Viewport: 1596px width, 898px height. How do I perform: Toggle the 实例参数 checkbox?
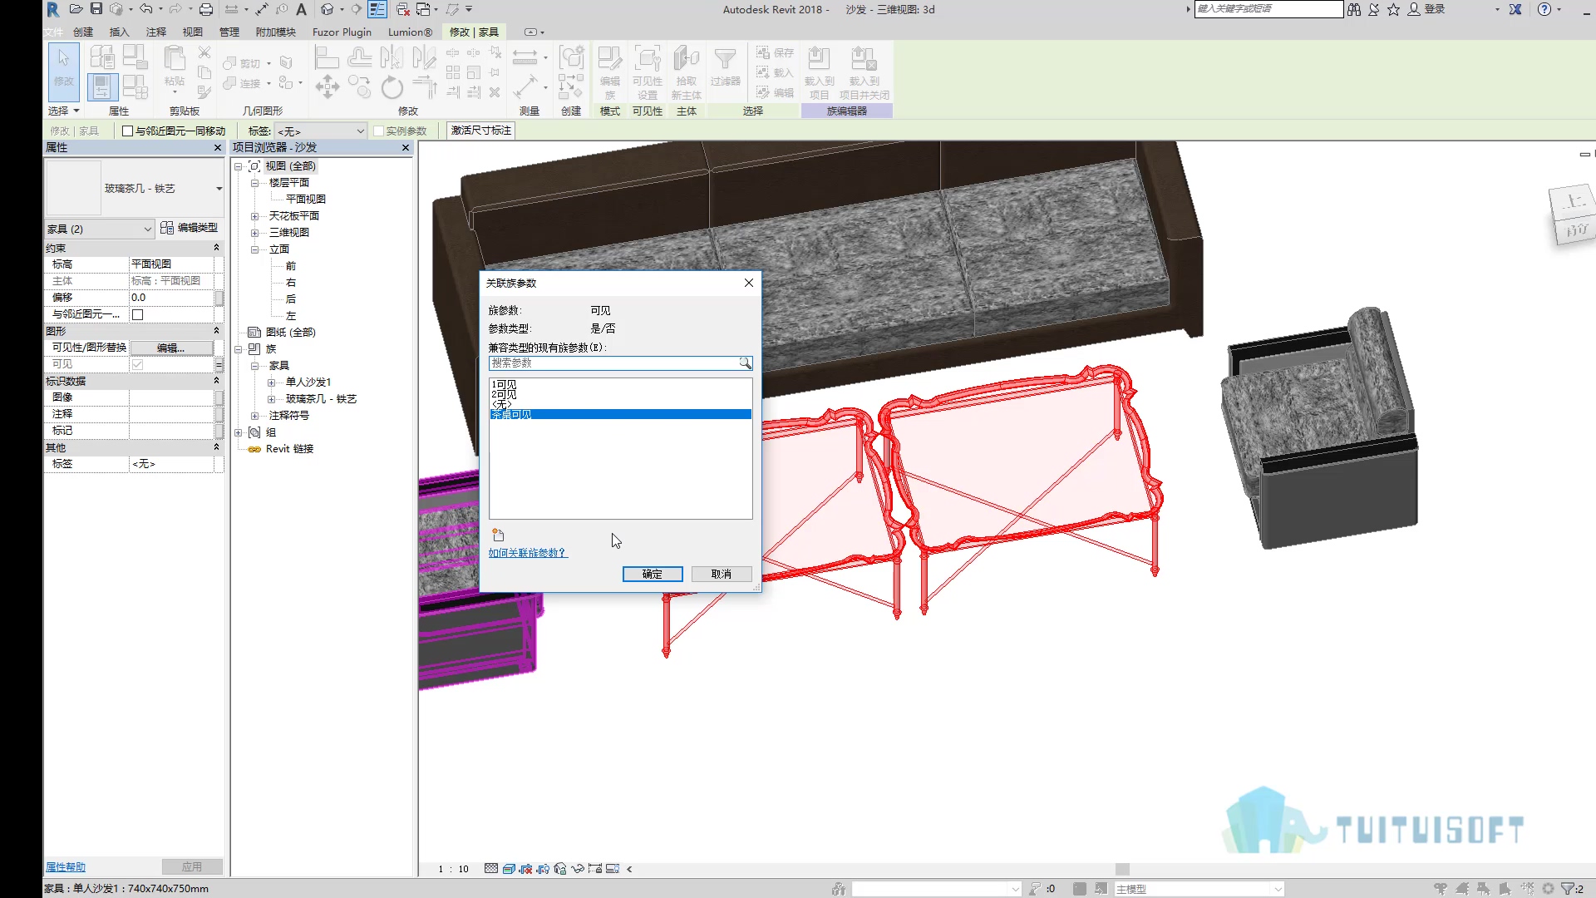coord(378,131)
